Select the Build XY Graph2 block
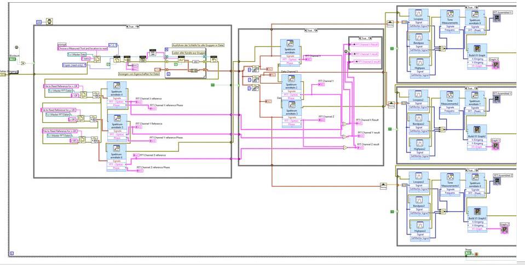 [477, 137]
